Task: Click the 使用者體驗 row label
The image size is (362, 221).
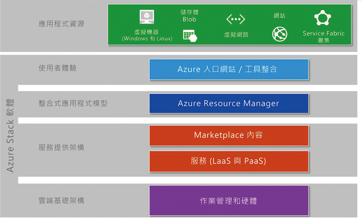Action: [x=58, y=68]
